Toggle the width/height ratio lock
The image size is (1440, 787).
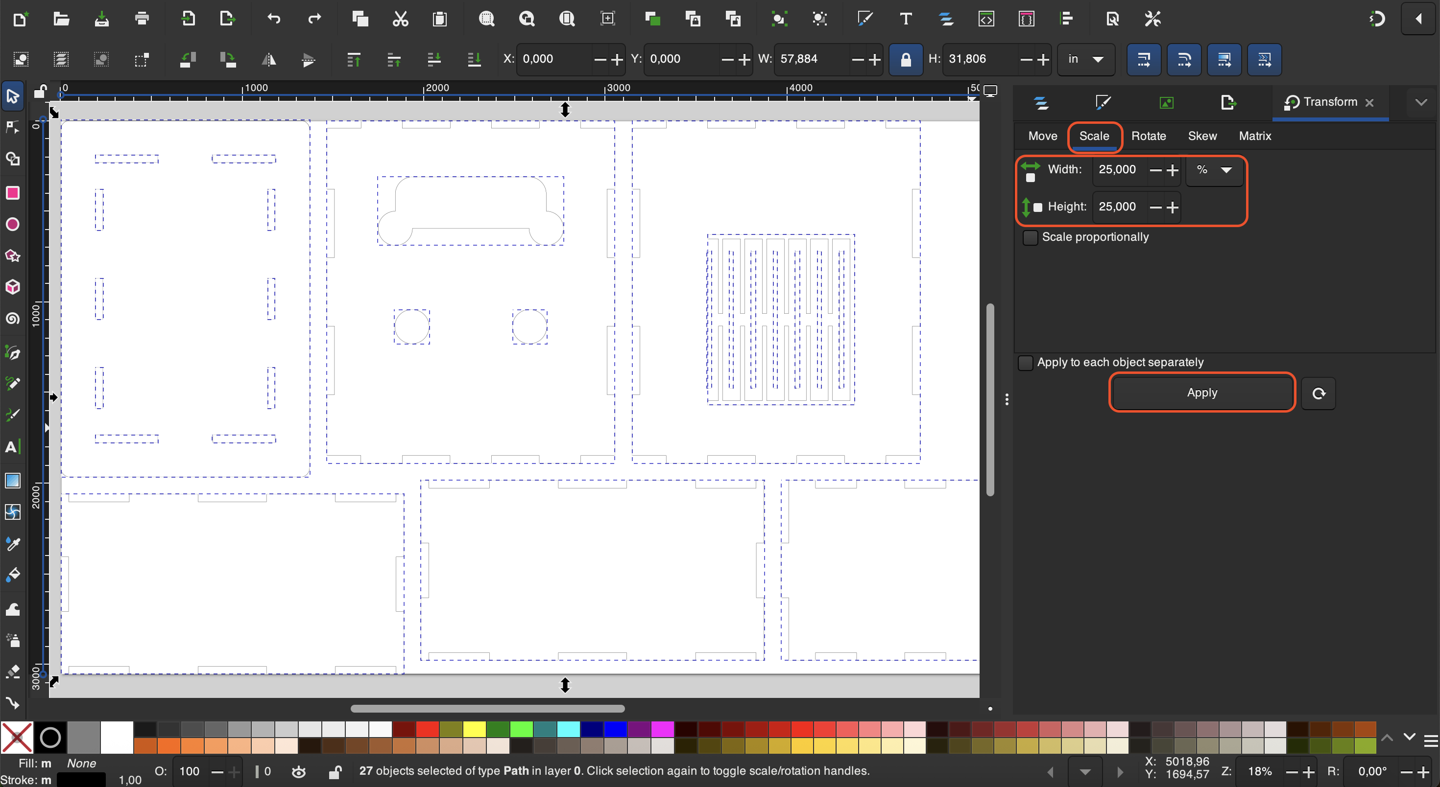[x=906, y=59]
